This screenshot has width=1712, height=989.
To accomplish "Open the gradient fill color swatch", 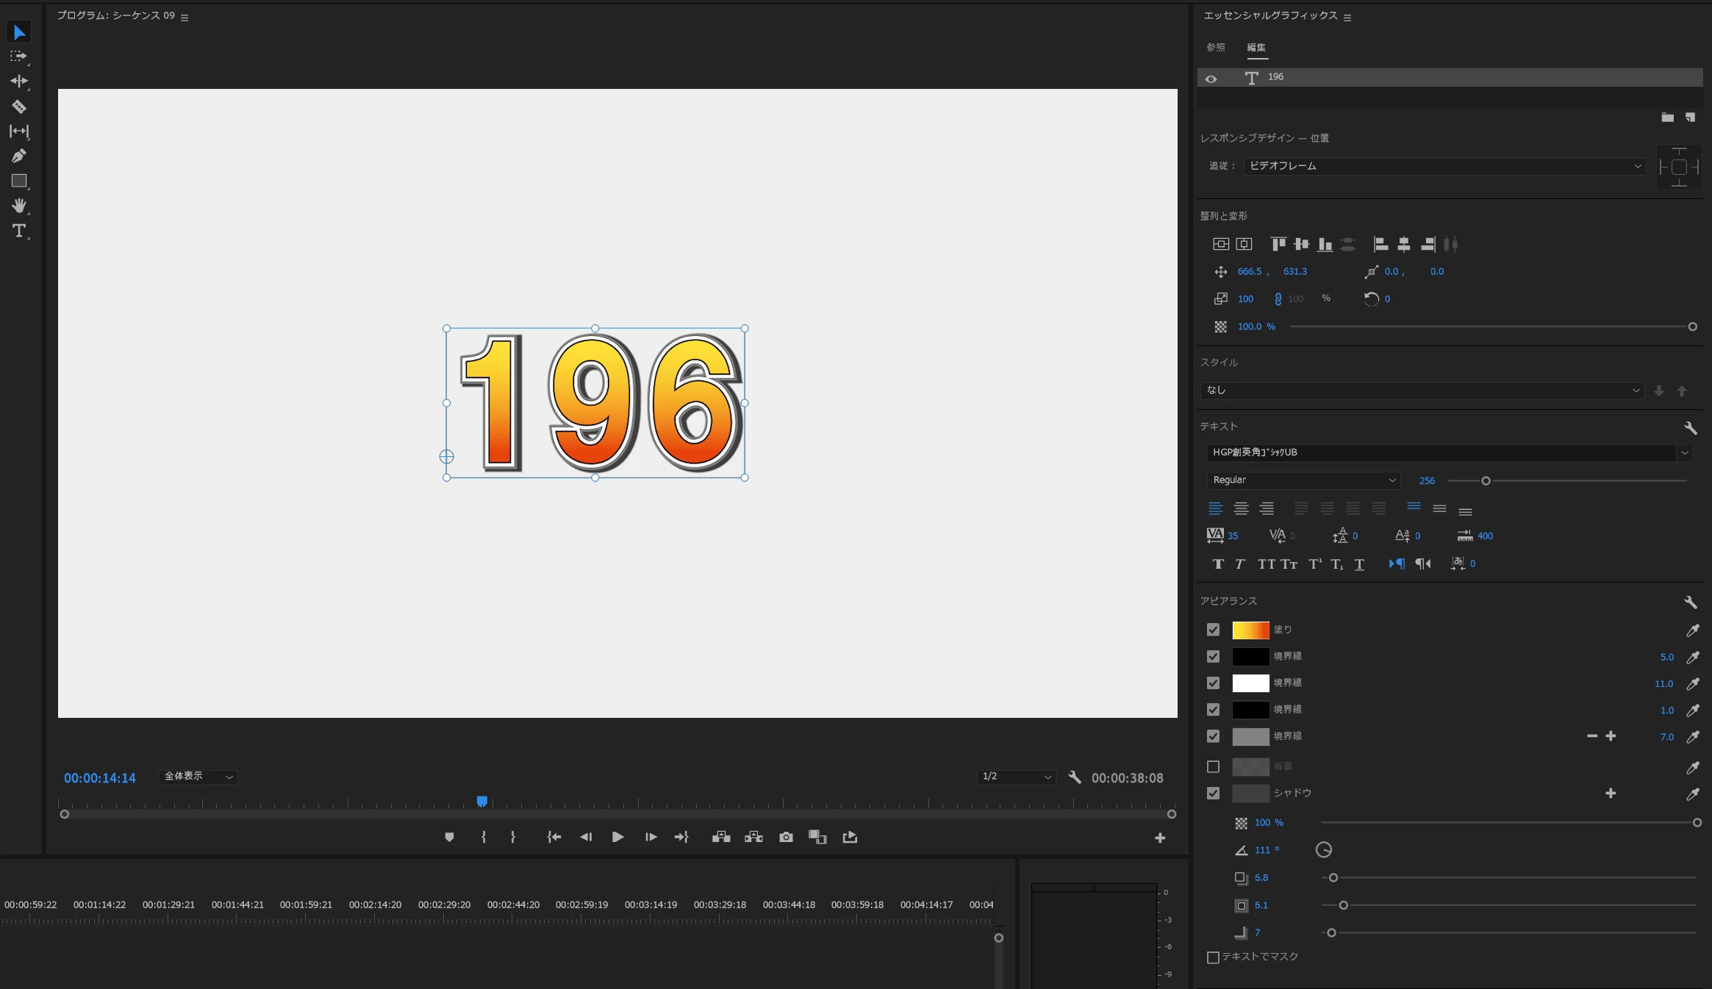I will point(1250,630).
